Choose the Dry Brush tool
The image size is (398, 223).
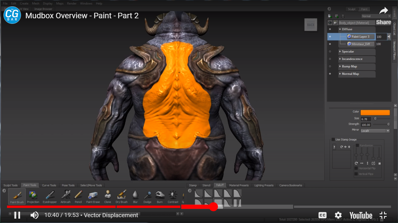point(121,197)
